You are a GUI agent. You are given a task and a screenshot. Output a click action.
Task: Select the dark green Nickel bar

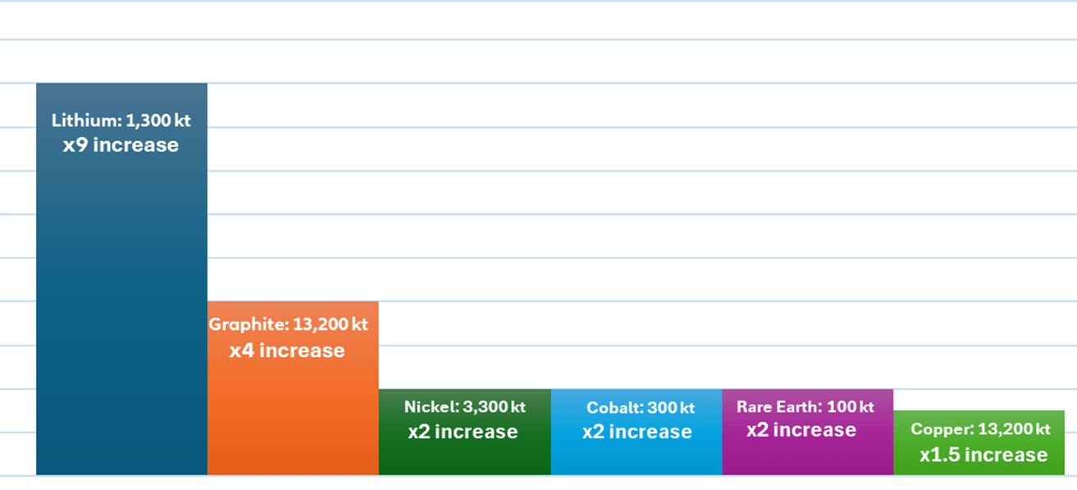coord(464,458)
